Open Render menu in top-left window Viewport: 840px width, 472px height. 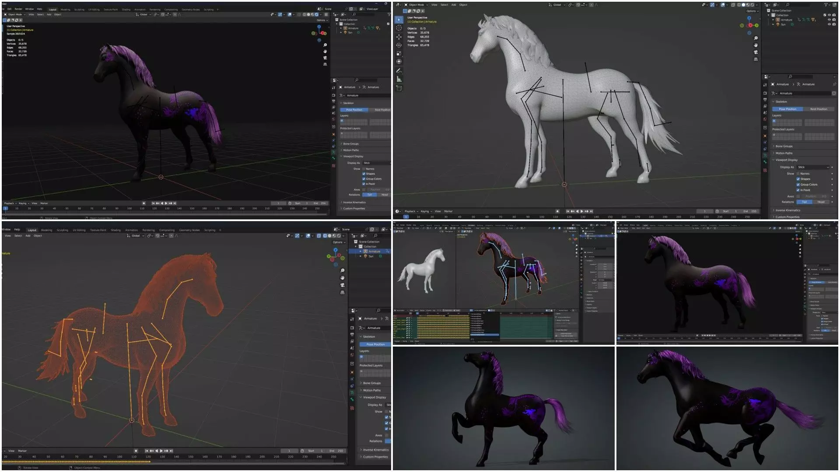18,9
